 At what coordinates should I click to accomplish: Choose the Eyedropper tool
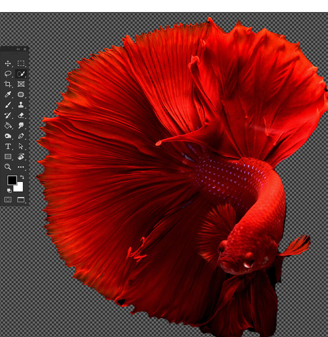pos(8,95)
